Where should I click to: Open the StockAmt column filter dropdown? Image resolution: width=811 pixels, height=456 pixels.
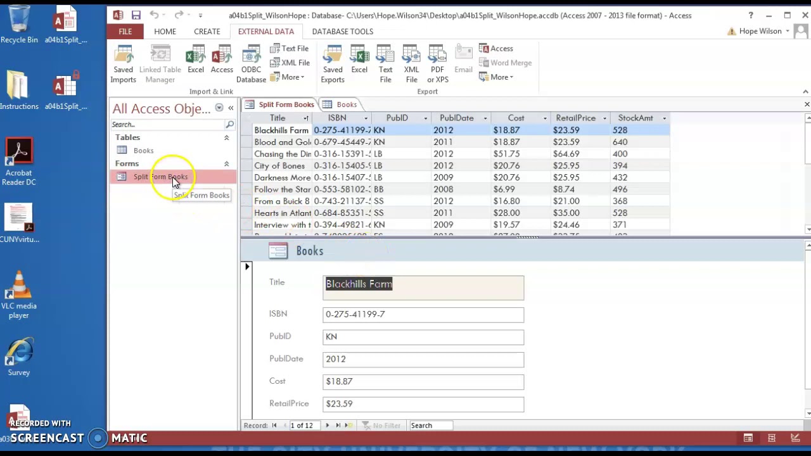coord(664,118)
